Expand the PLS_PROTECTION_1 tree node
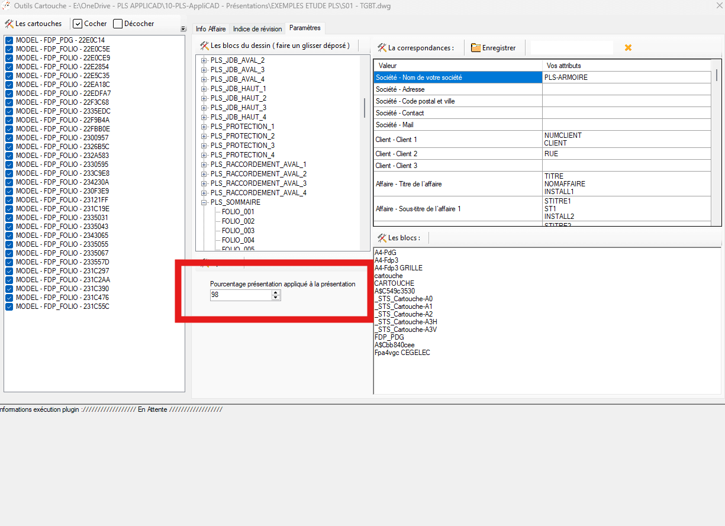The image size is (725, 526). (204, 127)
